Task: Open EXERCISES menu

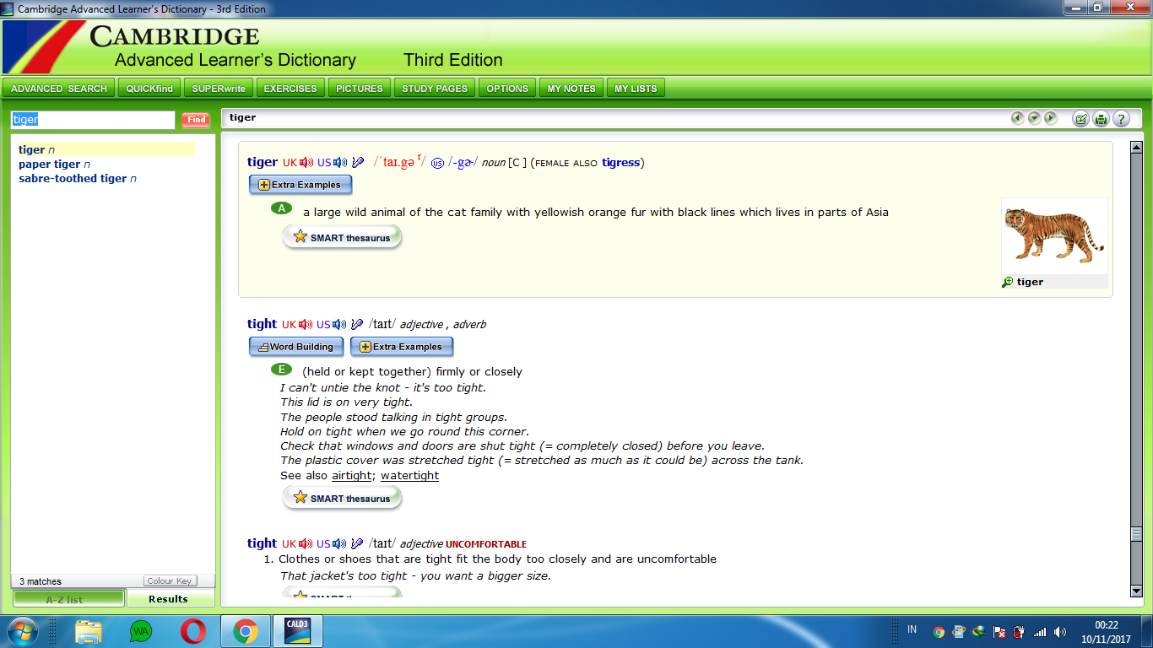Action: pyautogui.click(x=290, y=89)
